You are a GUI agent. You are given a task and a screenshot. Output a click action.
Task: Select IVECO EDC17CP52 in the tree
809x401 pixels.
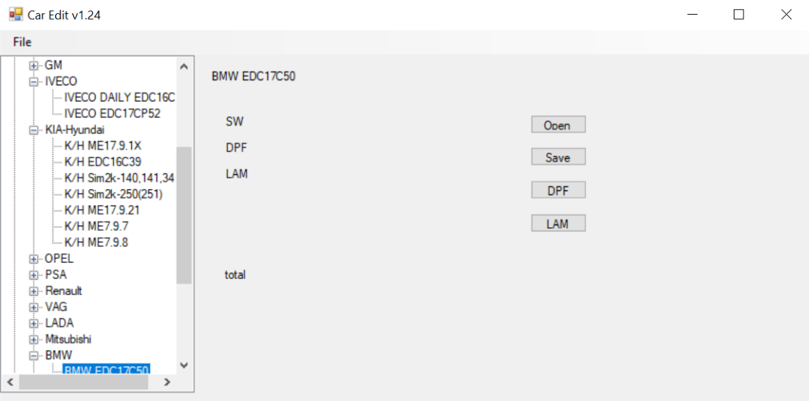112,114
